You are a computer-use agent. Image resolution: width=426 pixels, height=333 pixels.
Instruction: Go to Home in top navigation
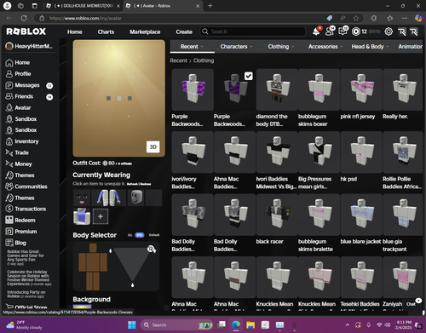pyautogui.click(x=75, y=32)
